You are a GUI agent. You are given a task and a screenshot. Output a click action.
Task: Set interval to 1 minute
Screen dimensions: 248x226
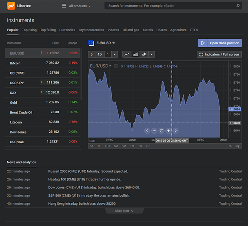[x=108, y=55]
